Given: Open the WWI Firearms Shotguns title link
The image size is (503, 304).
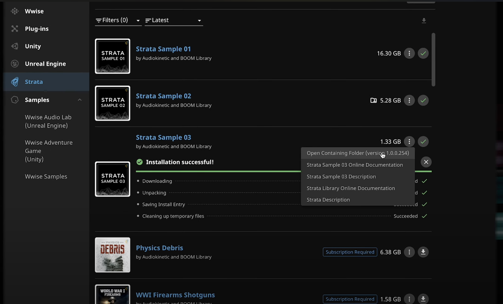Looking at the screenshot, I should point(175,295).
